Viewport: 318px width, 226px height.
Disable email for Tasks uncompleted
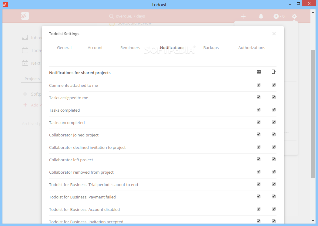259,122
